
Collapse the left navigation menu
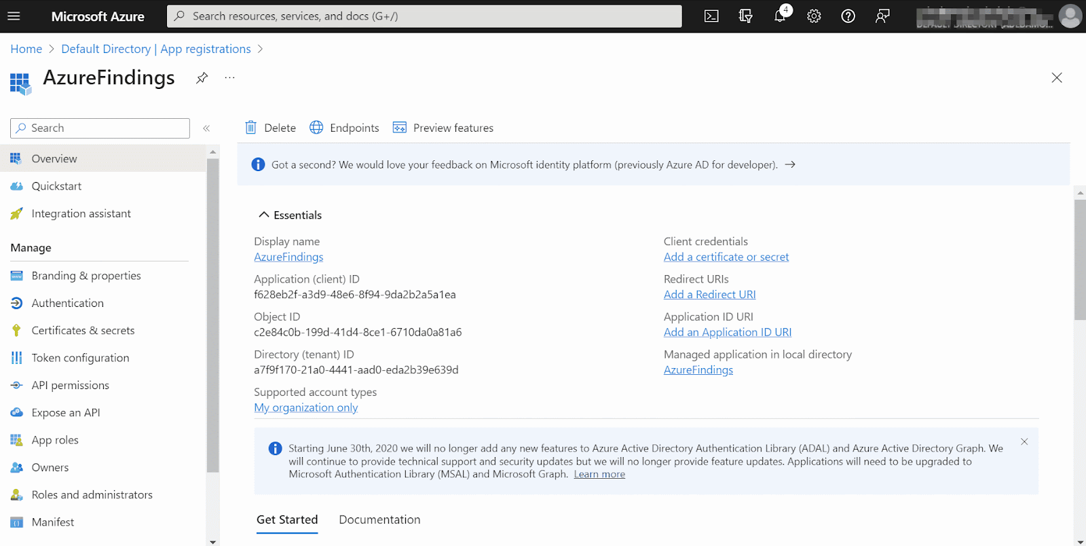click(206, 128)
